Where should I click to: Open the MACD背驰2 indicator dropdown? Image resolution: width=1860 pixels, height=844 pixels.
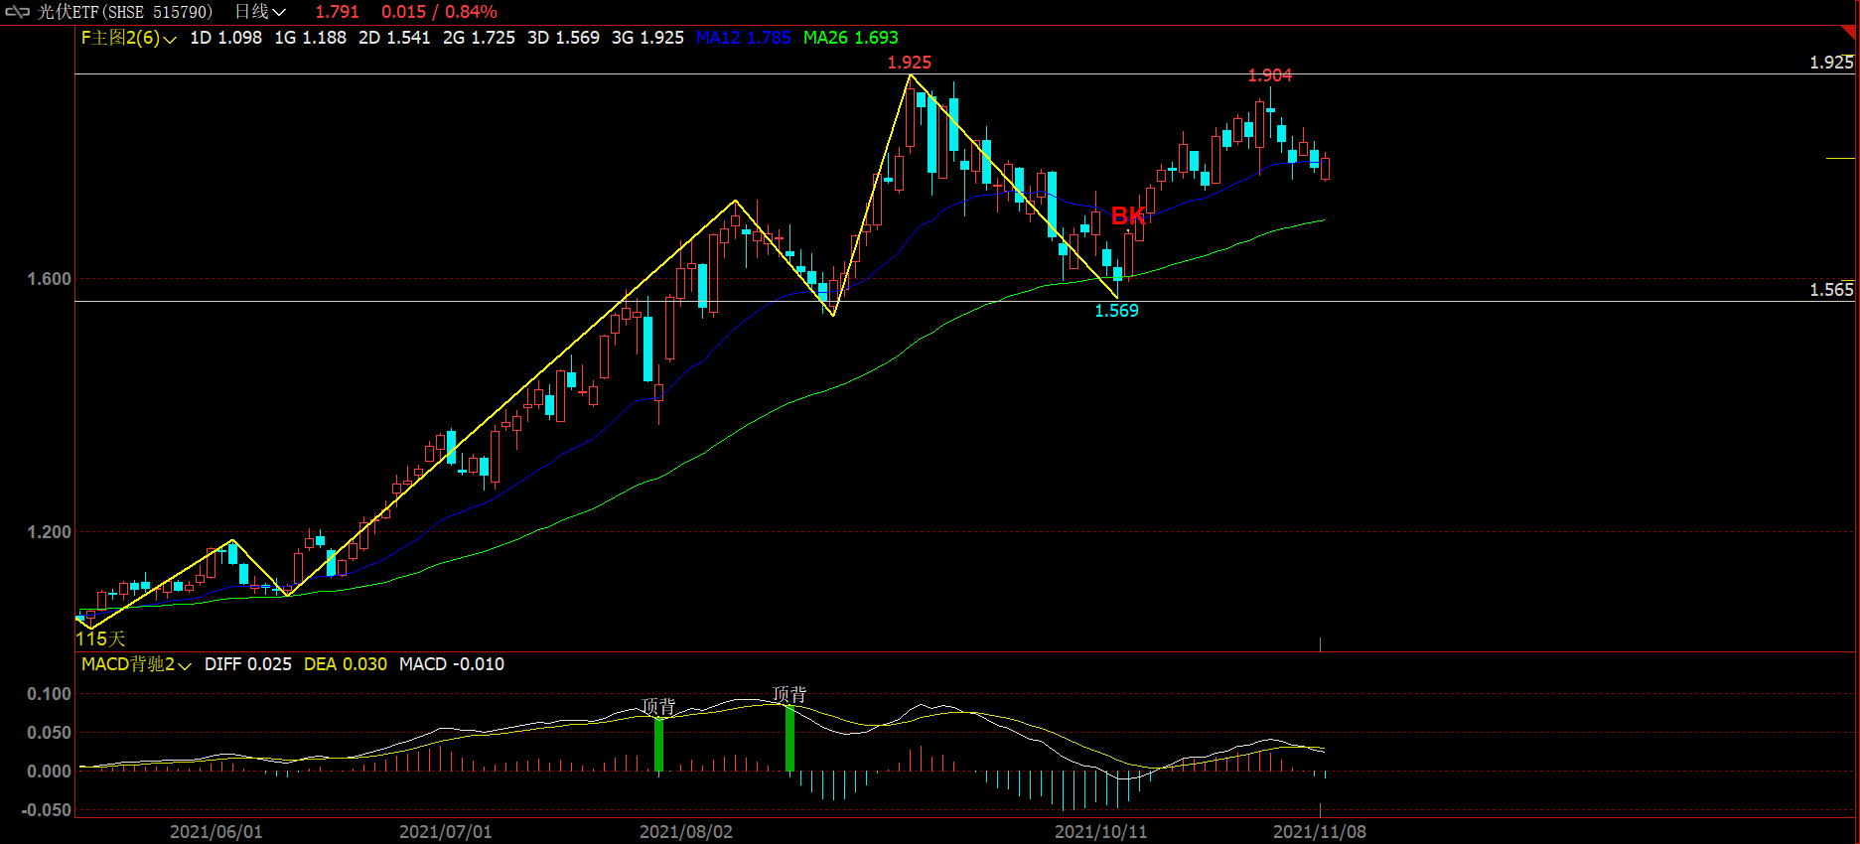pos(136,664)
